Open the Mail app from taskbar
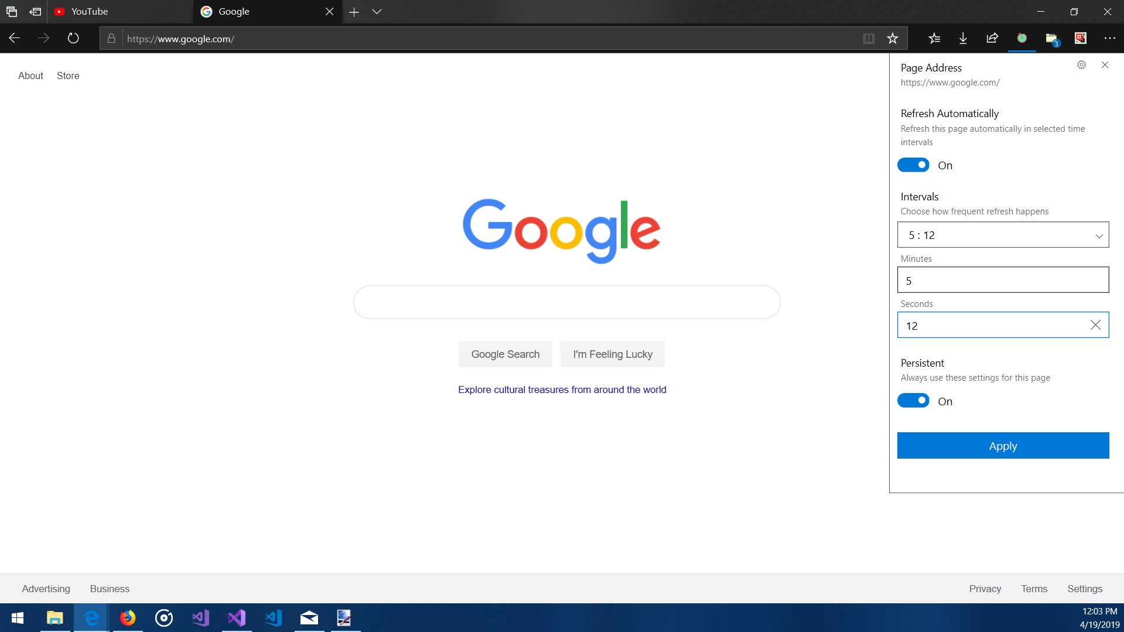Image resolution: width=1124 pixels, height=632 pixels. (309, 618)
